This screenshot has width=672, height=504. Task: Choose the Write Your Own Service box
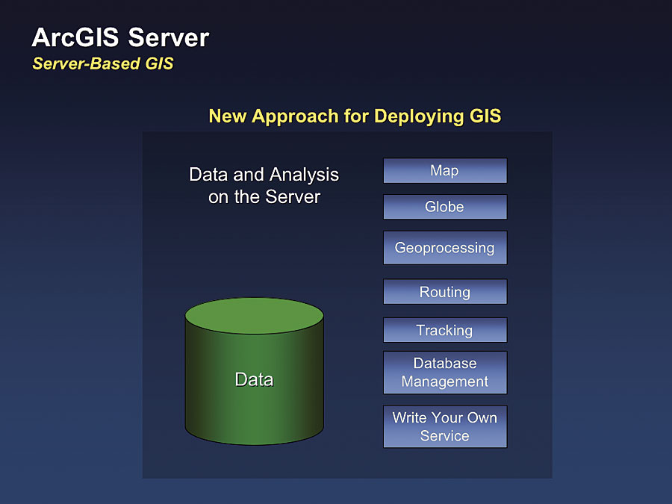pyautogui.click(x=444, y=426)
